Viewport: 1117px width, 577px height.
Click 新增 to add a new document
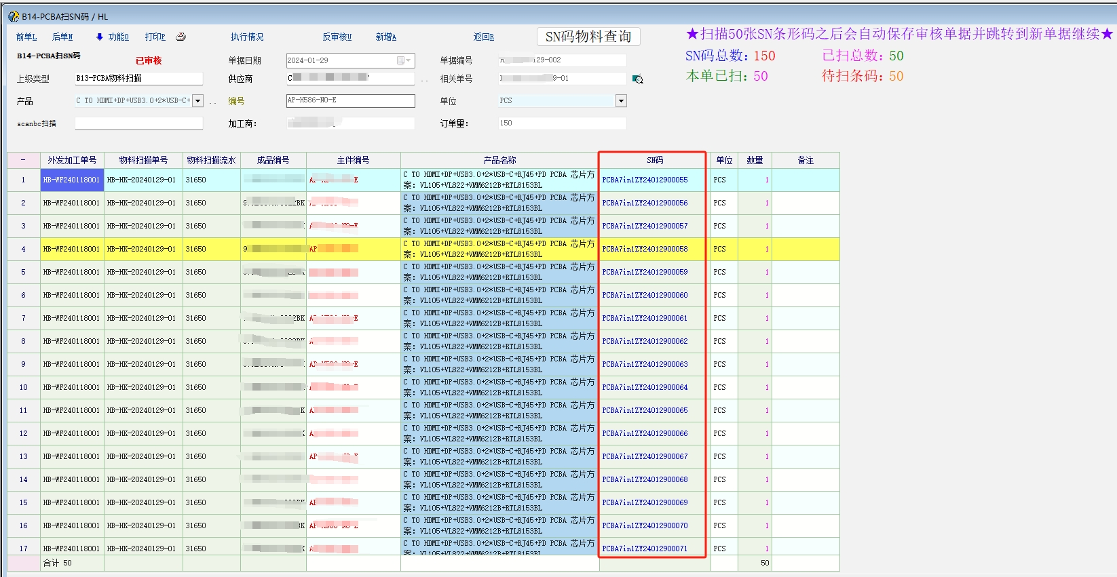click(386, 37)
